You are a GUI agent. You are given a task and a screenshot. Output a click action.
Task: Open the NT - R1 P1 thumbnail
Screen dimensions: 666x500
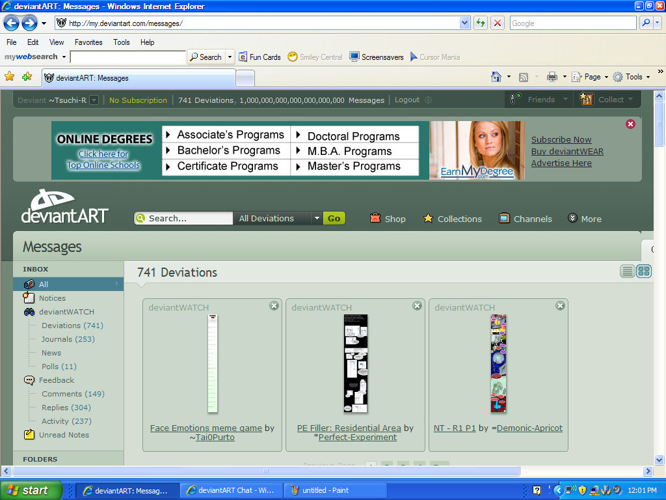point(499,363)
